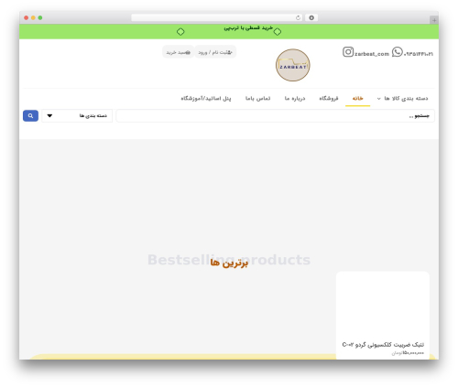
Task: Open the درباره ما menu item
Action: (x=295, y=99)
